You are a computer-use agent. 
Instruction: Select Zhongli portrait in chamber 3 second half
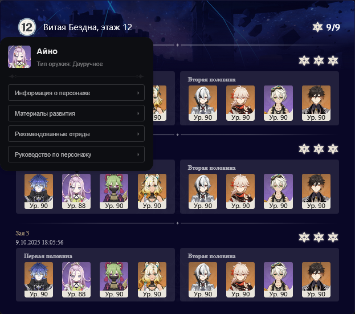(x=316, y=280)
